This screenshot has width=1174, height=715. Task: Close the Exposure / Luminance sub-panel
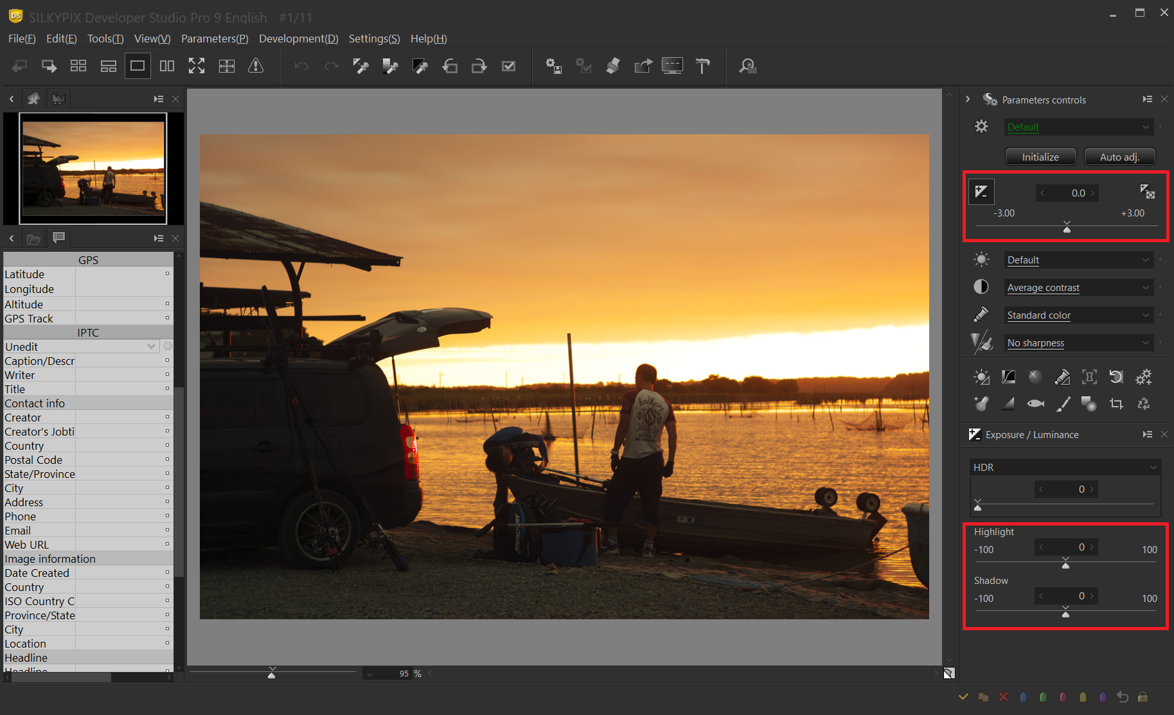click(1164, 435)
